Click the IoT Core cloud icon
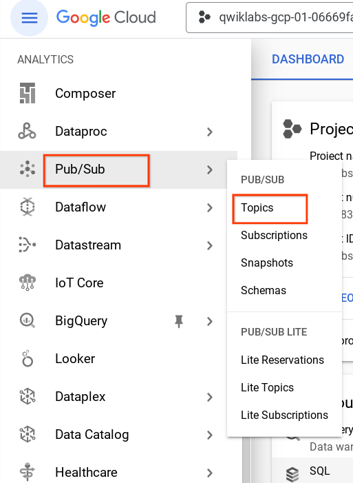This screenshot has width=353, height=483. coord(28,282)
